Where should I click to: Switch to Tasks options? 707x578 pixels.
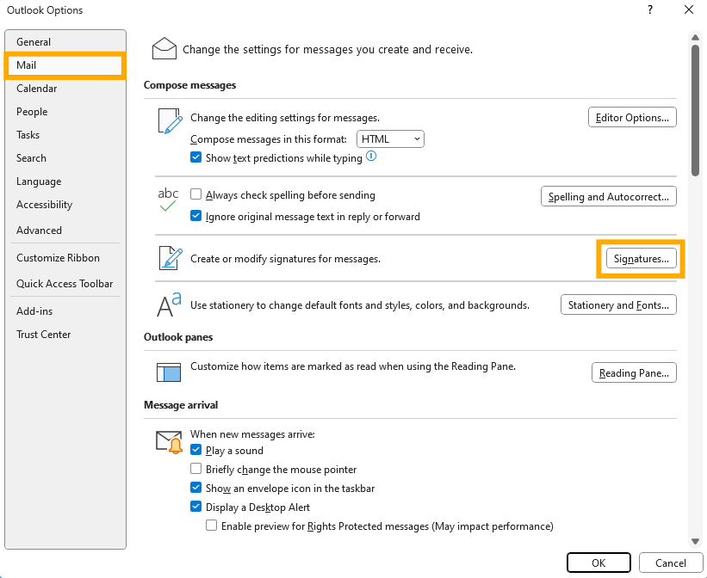pos(65,135)
